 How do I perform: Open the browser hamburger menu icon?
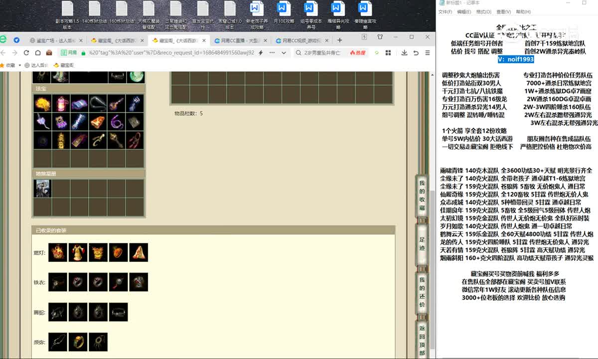[x=428, y=52]
